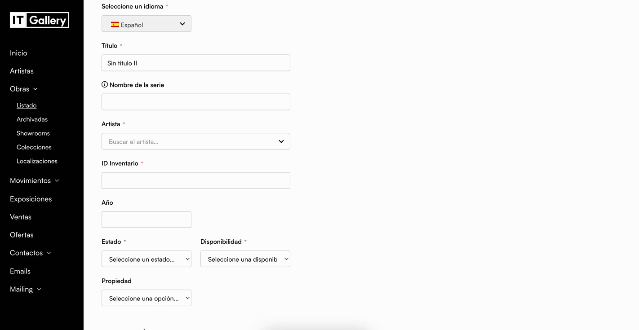This screenshot has width=639, height=330.
Task: Click the Año input field
Action: coord(146,220)
